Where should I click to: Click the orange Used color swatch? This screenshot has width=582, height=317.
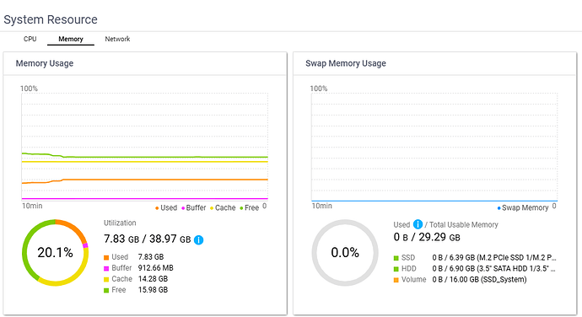[x=106, y=257]
